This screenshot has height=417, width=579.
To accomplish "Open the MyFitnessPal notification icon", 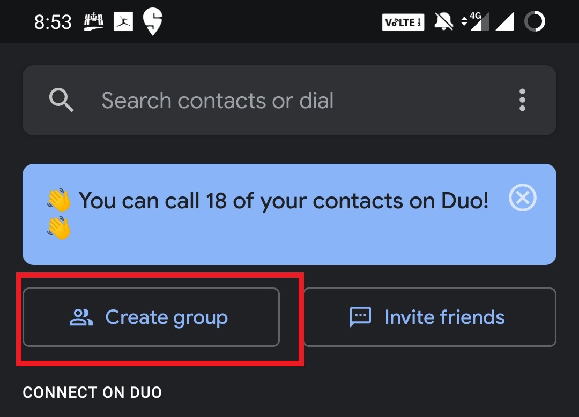I will [123, 21].
